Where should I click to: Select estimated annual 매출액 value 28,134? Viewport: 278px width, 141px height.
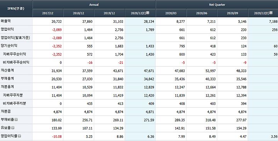pyautogui.click(x=149, y=22)
